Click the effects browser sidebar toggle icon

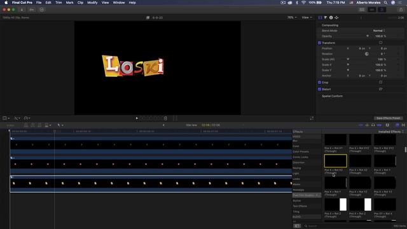pyautogui.click(x=297, y=226)
